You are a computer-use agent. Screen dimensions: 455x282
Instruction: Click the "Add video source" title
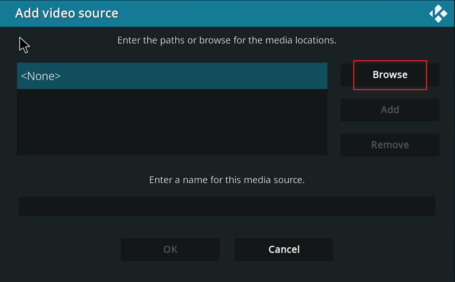(x=67, y=13)
